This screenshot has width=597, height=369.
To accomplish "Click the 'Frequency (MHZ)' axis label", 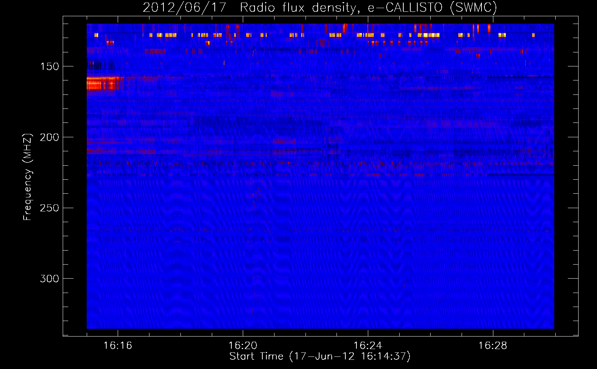I will pyautogui.click(x=28, y=177).
